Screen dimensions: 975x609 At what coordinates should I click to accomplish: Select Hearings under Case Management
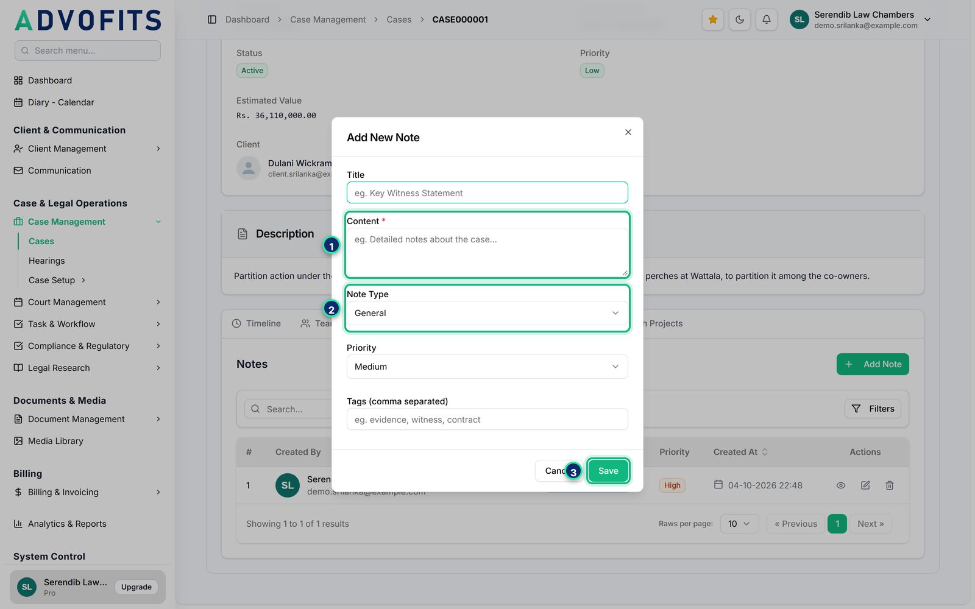point(46,261)
